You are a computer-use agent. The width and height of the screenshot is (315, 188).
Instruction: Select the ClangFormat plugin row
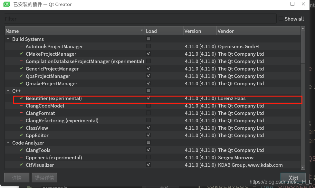pyautogui.click(x=153, y=113)
